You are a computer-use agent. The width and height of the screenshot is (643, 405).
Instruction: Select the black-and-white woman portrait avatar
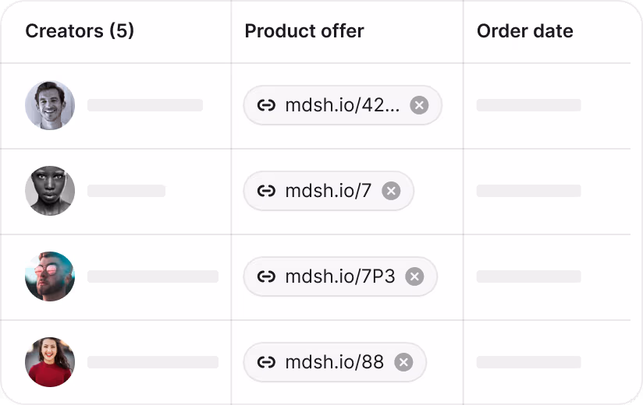[50, 191]
